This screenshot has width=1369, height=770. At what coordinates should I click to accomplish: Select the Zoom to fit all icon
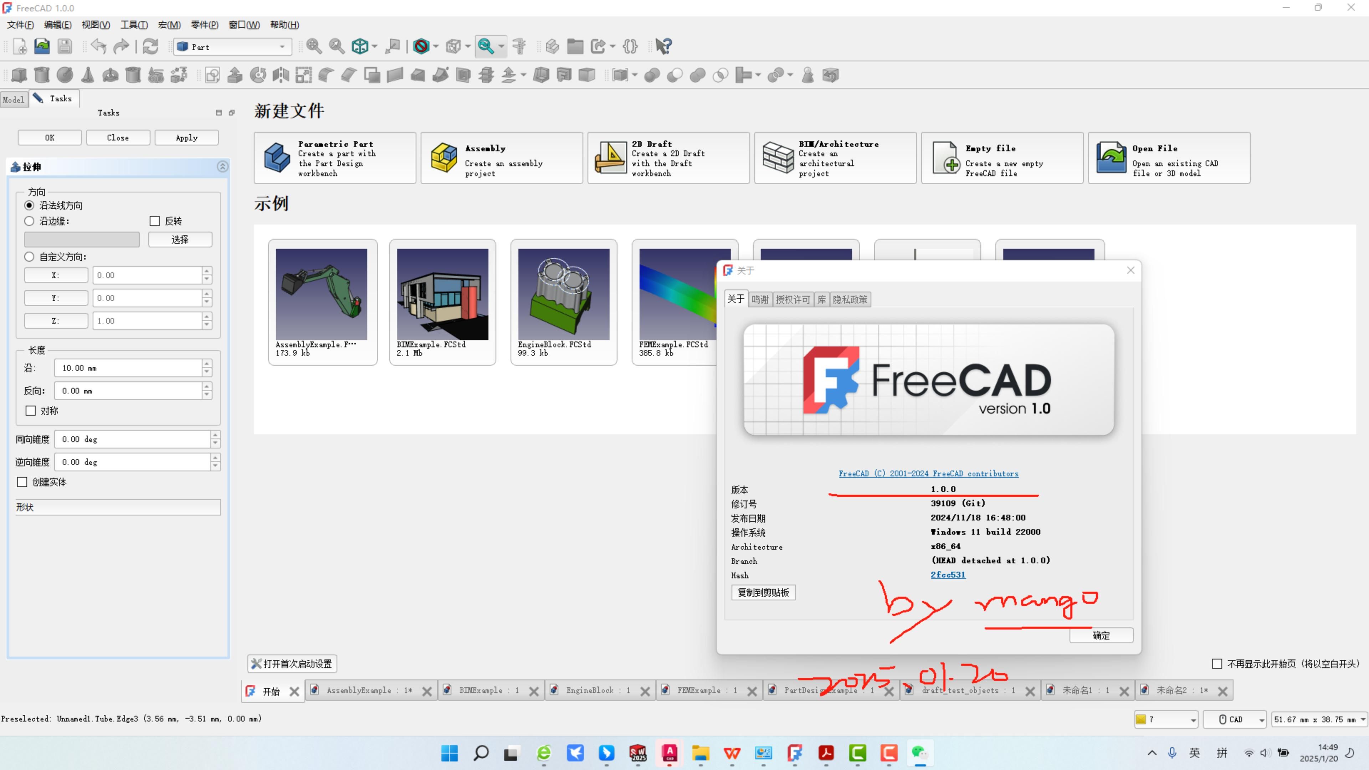[314, 47]
